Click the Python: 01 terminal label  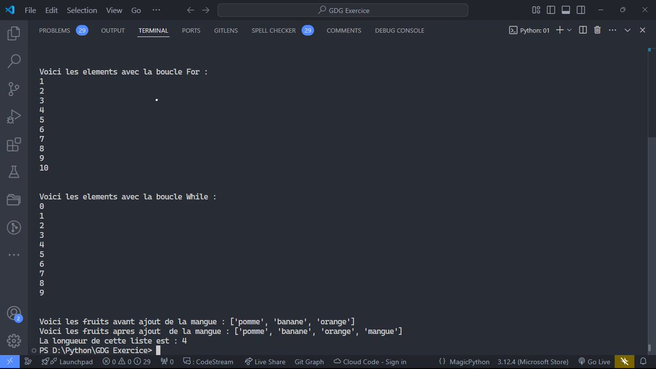(530, 30)
